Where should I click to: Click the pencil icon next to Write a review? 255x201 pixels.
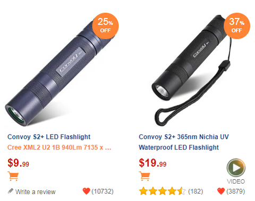click(x=11, y=191)
